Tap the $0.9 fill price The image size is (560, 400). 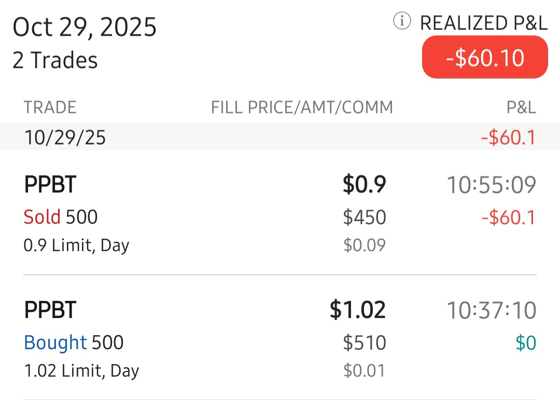(364, 185)
